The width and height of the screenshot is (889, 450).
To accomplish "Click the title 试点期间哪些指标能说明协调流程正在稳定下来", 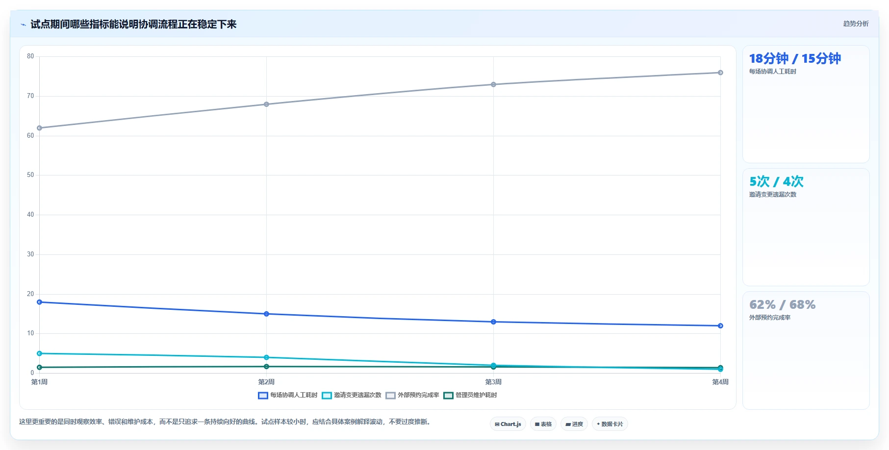I will coord(133,24).
